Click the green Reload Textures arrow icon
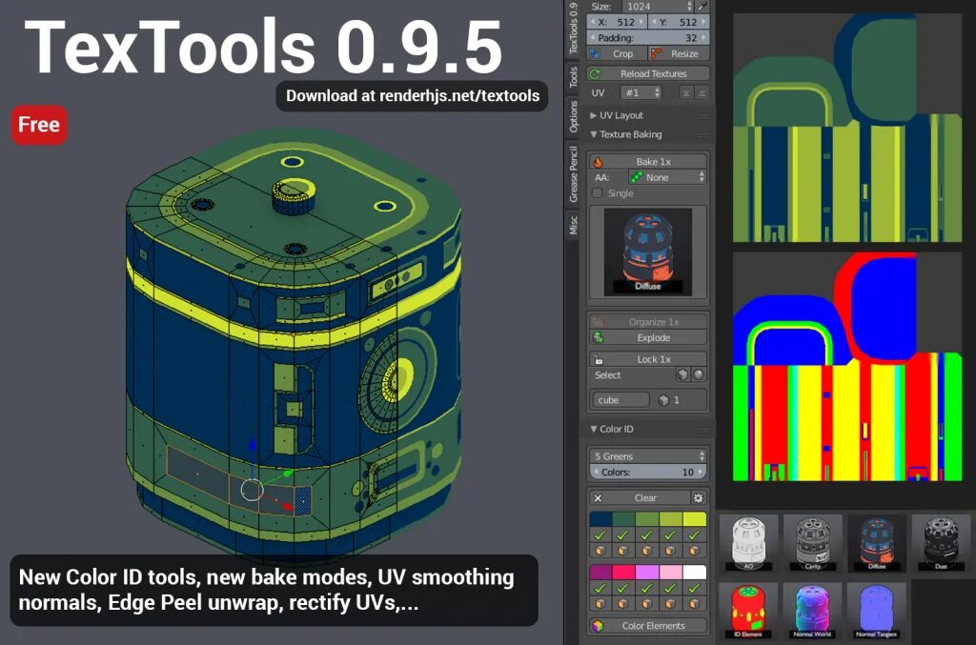 [x=595, y=74]
